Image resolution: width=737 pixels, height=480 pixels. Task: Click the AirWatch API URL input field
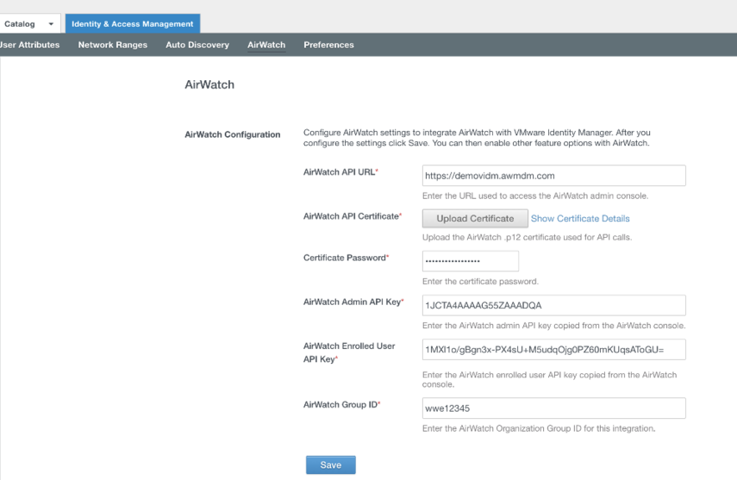pyautogui.click(x=553, y=176)
